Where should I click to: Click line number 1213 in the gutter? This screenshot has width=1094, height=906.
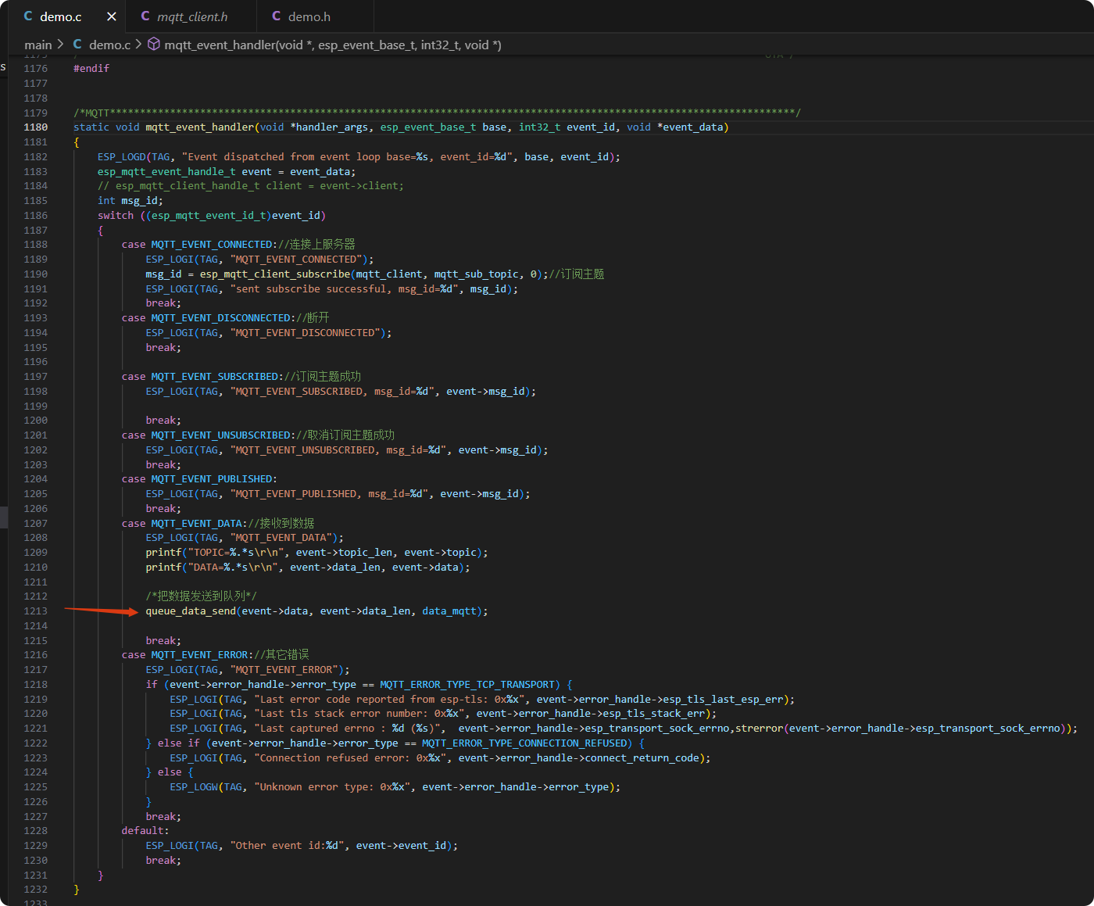[36, 611]
